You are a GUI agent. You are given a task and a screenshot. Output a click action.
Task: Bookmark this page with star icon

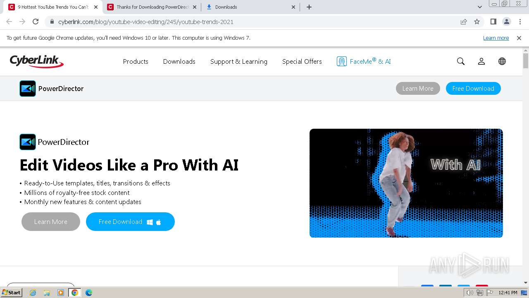coord(477,22)
